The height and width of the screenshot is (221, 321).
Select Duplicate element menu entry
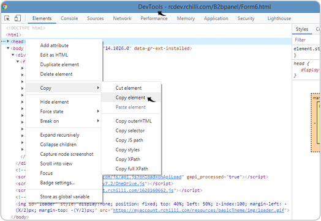(x=59, y=65)
